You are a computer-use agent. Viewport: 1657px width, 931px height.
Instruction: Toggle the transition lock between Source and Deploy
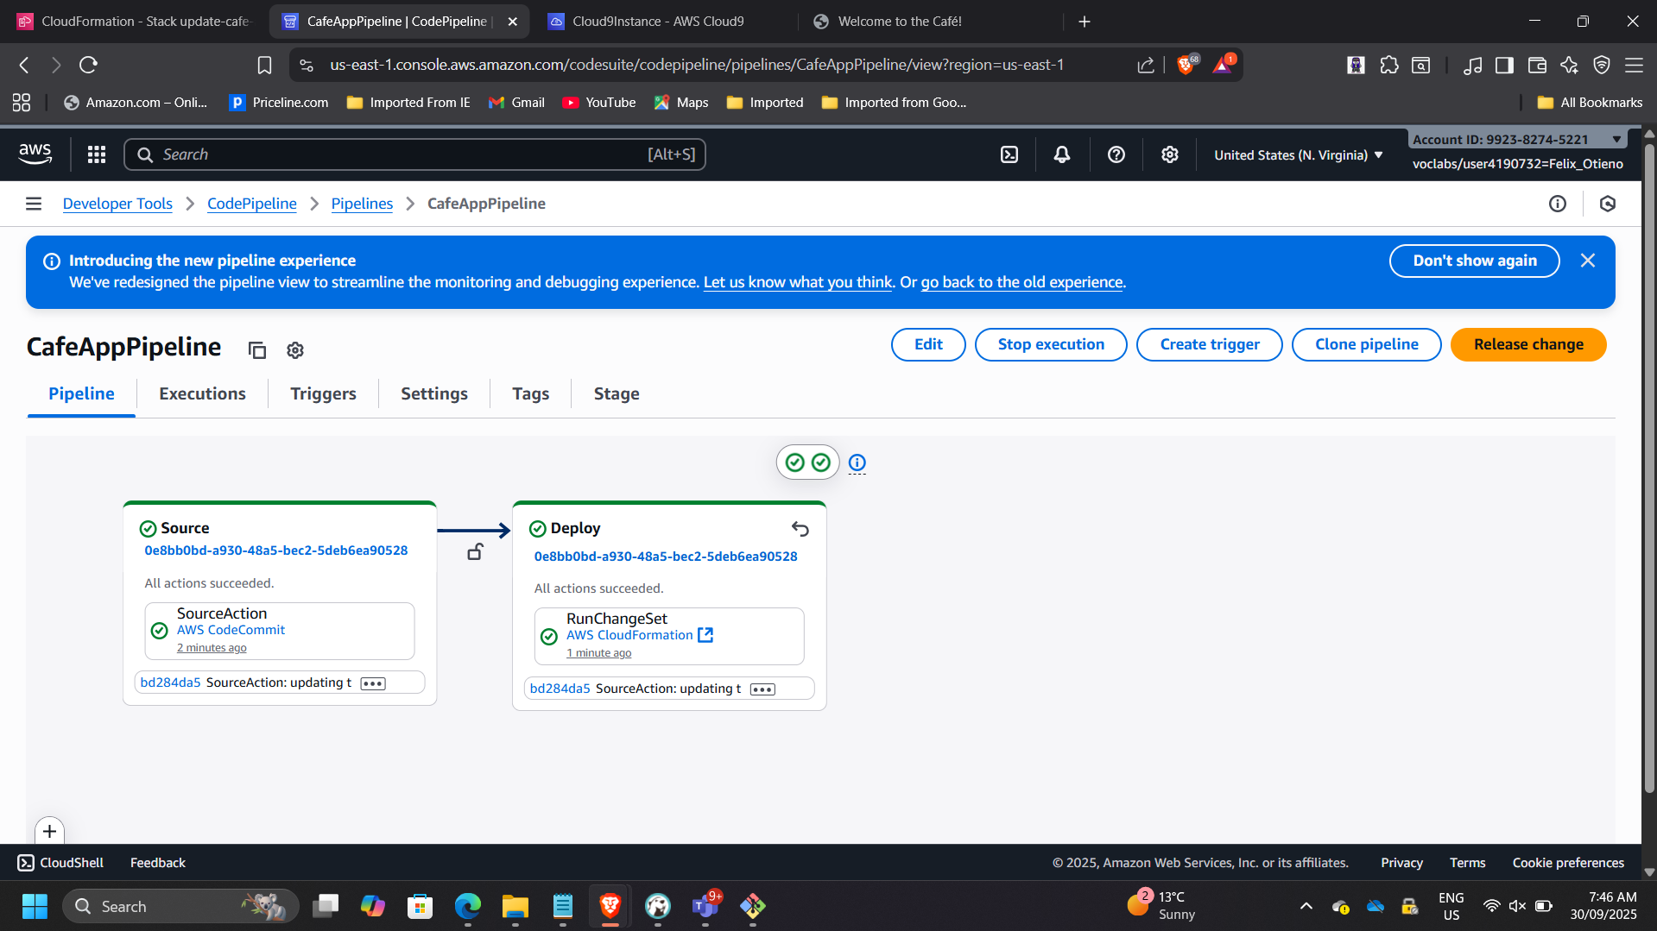coord(475,552)
